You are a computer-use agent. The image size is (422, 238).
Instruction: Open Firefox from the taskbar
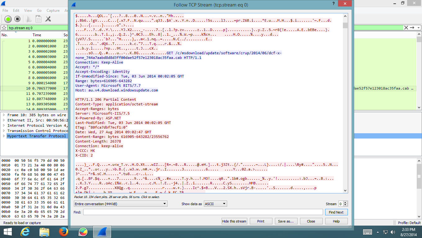point(63,231)
